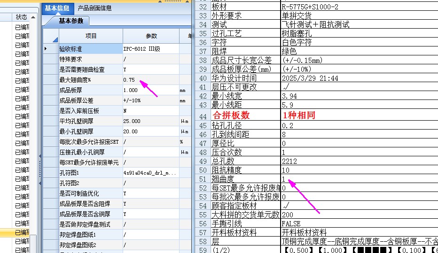Image resolution: width=438 pixels, height=253 pixels.
Task: Switch to the 基本信息 tab
Action: (x=57, y=8)
